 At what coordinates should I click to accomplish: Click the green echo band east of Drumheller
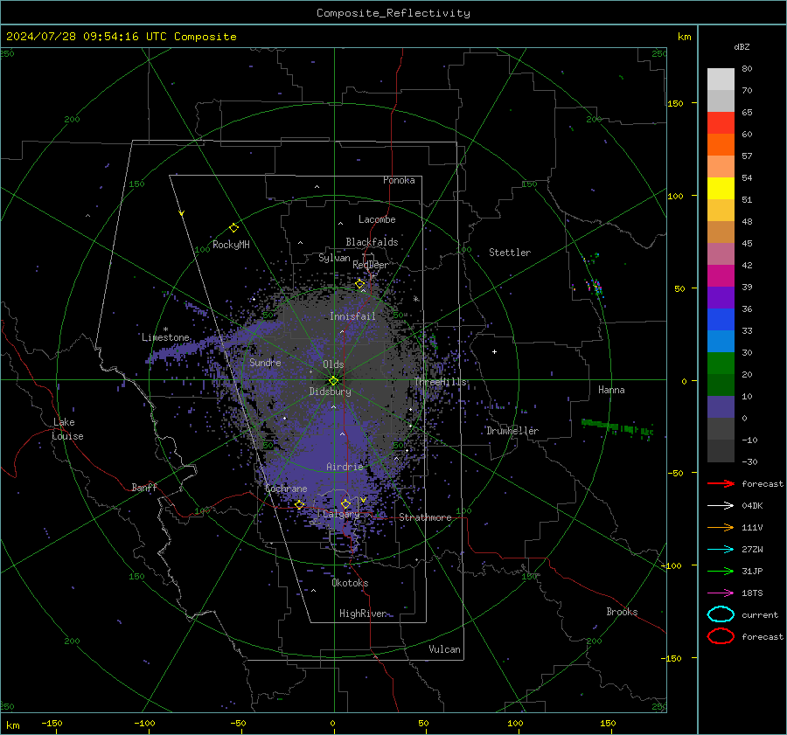(x=616, y=427)
